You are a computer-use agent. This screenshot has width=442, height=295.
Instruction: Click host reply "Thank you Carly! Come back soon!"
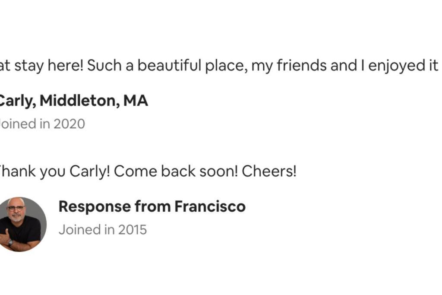[119, 171]
